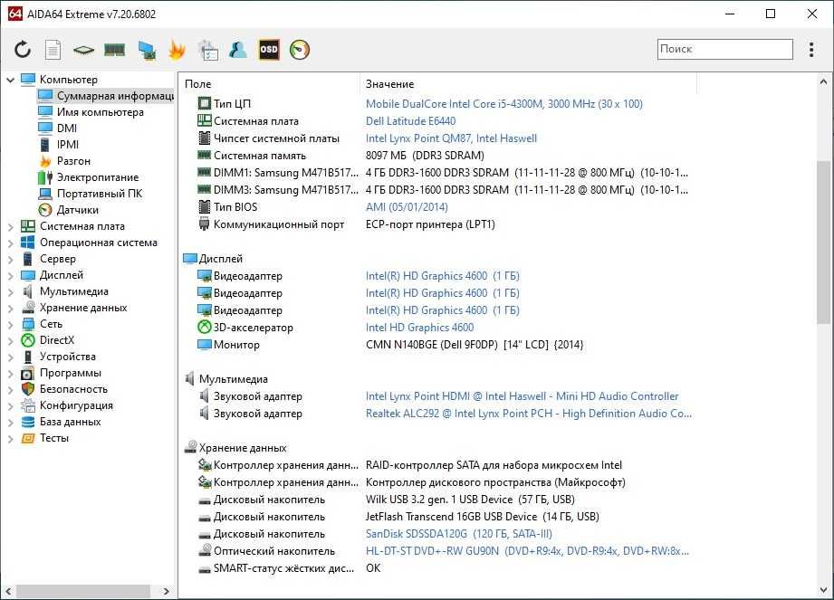Expand the Устройства tree node
The width and height of the screenshot is (834, 600).
click(x=10, y=357)
